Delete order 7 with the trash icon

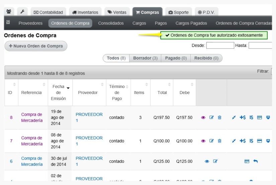(x=219, y=141)
